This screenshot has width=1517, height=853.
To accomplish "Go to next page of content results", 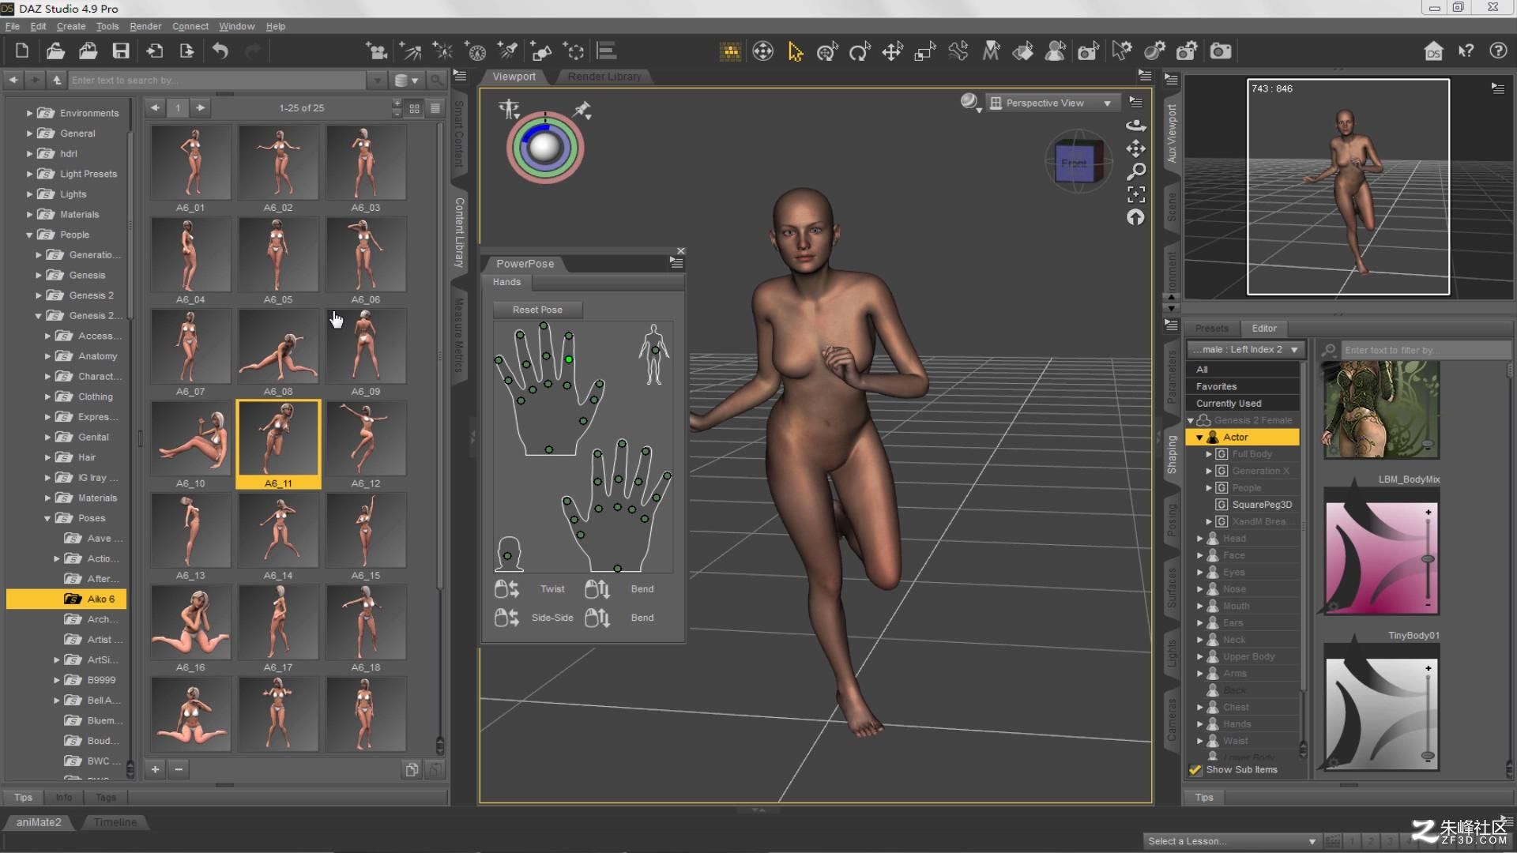I will 201,108.
